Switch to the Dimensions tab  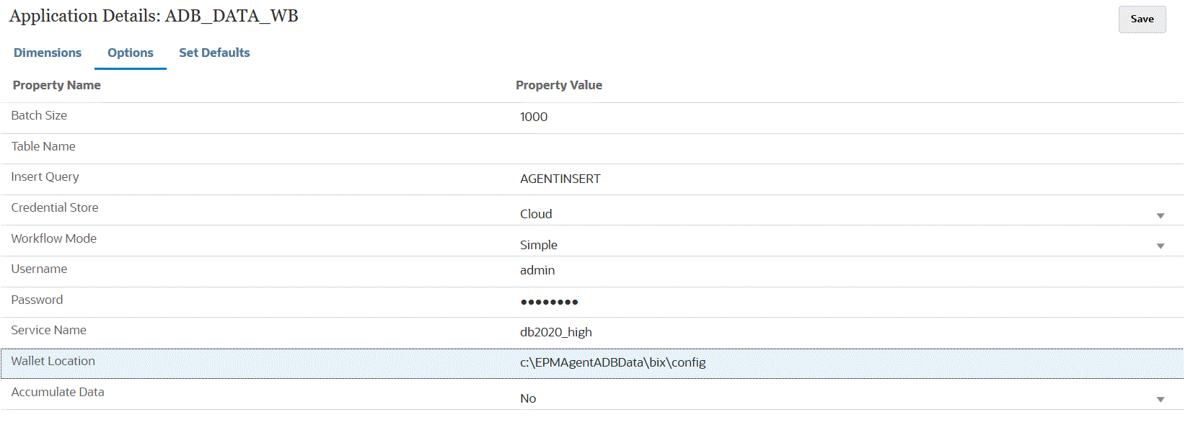coord(47,53)
